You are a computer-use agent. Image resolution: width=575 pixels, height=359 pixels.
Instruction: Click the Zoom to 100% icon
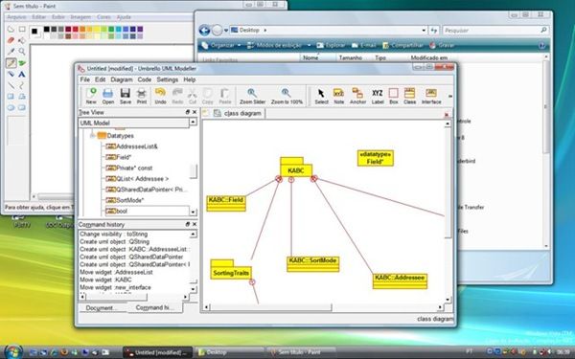(287, 96)
